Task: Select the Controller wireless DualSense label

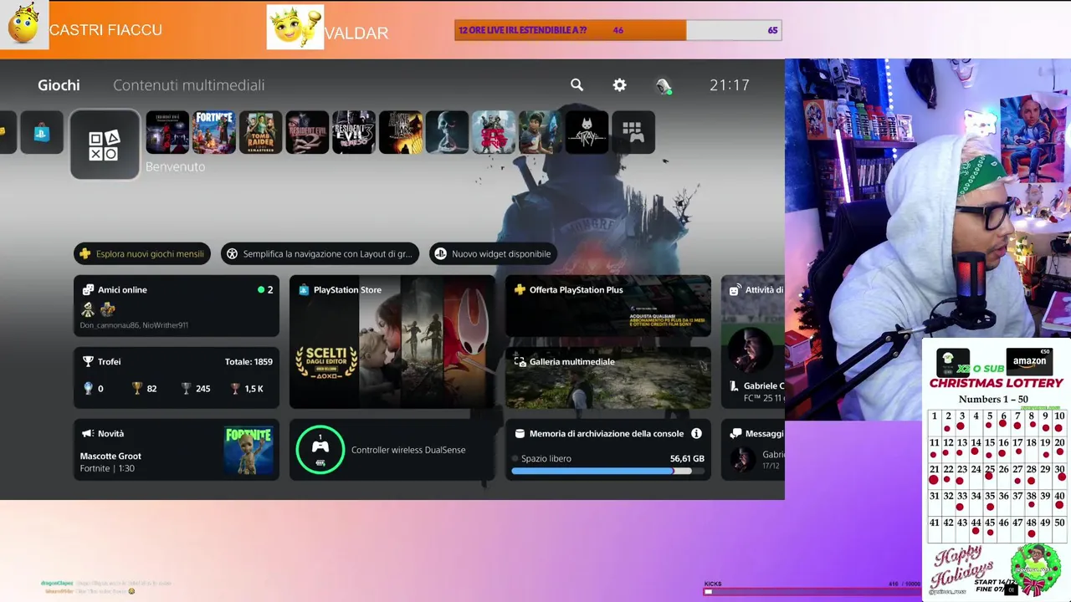Action: 408,450
